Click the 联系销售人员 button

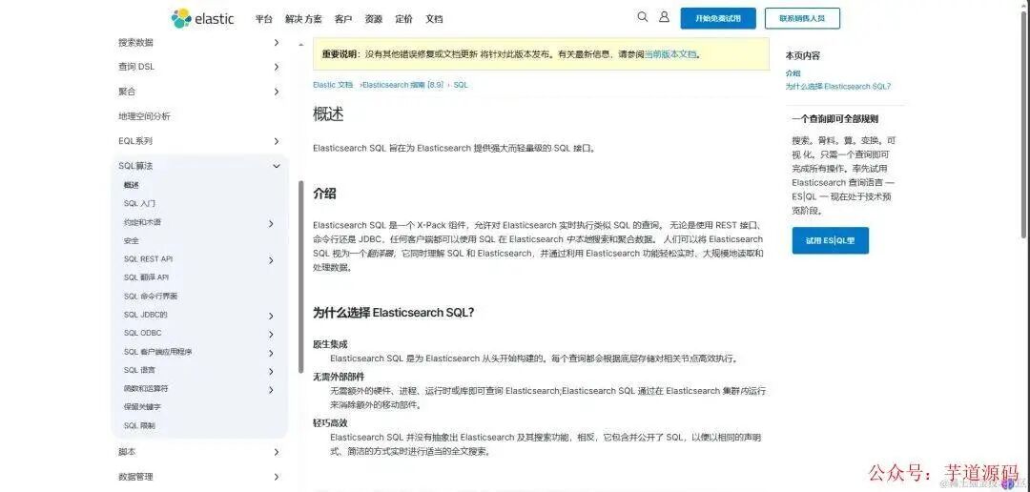pos(802,18)
